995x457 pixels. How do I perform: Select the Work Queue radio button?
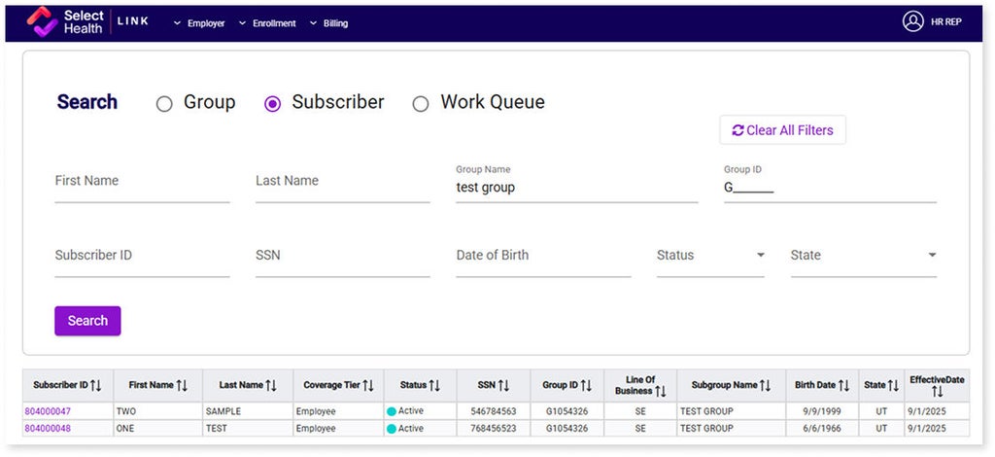[x=421, y=104]
